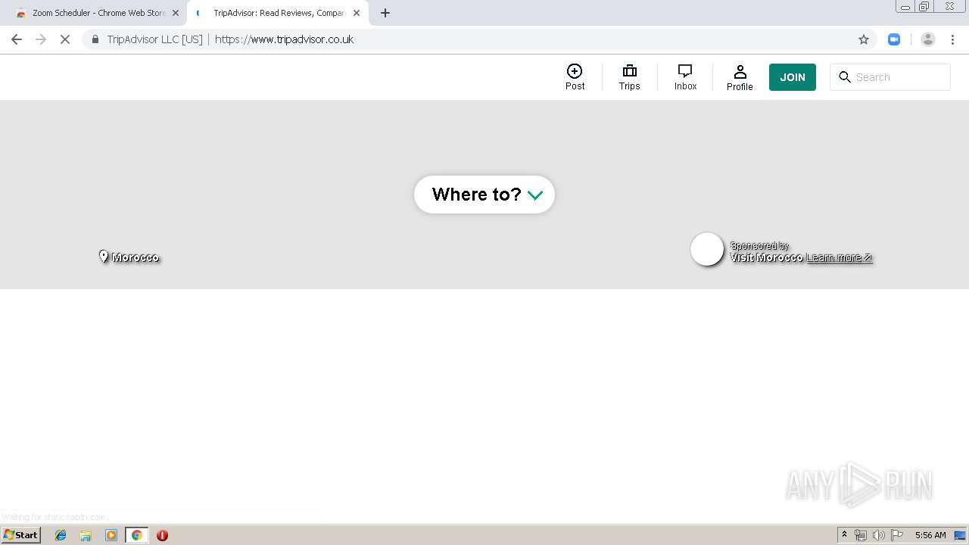Viewport: 969px width, 545px height.
Task: Click the 5:56 AM taskbar clock
Action: pyautogui.click(x=930, y=535)
